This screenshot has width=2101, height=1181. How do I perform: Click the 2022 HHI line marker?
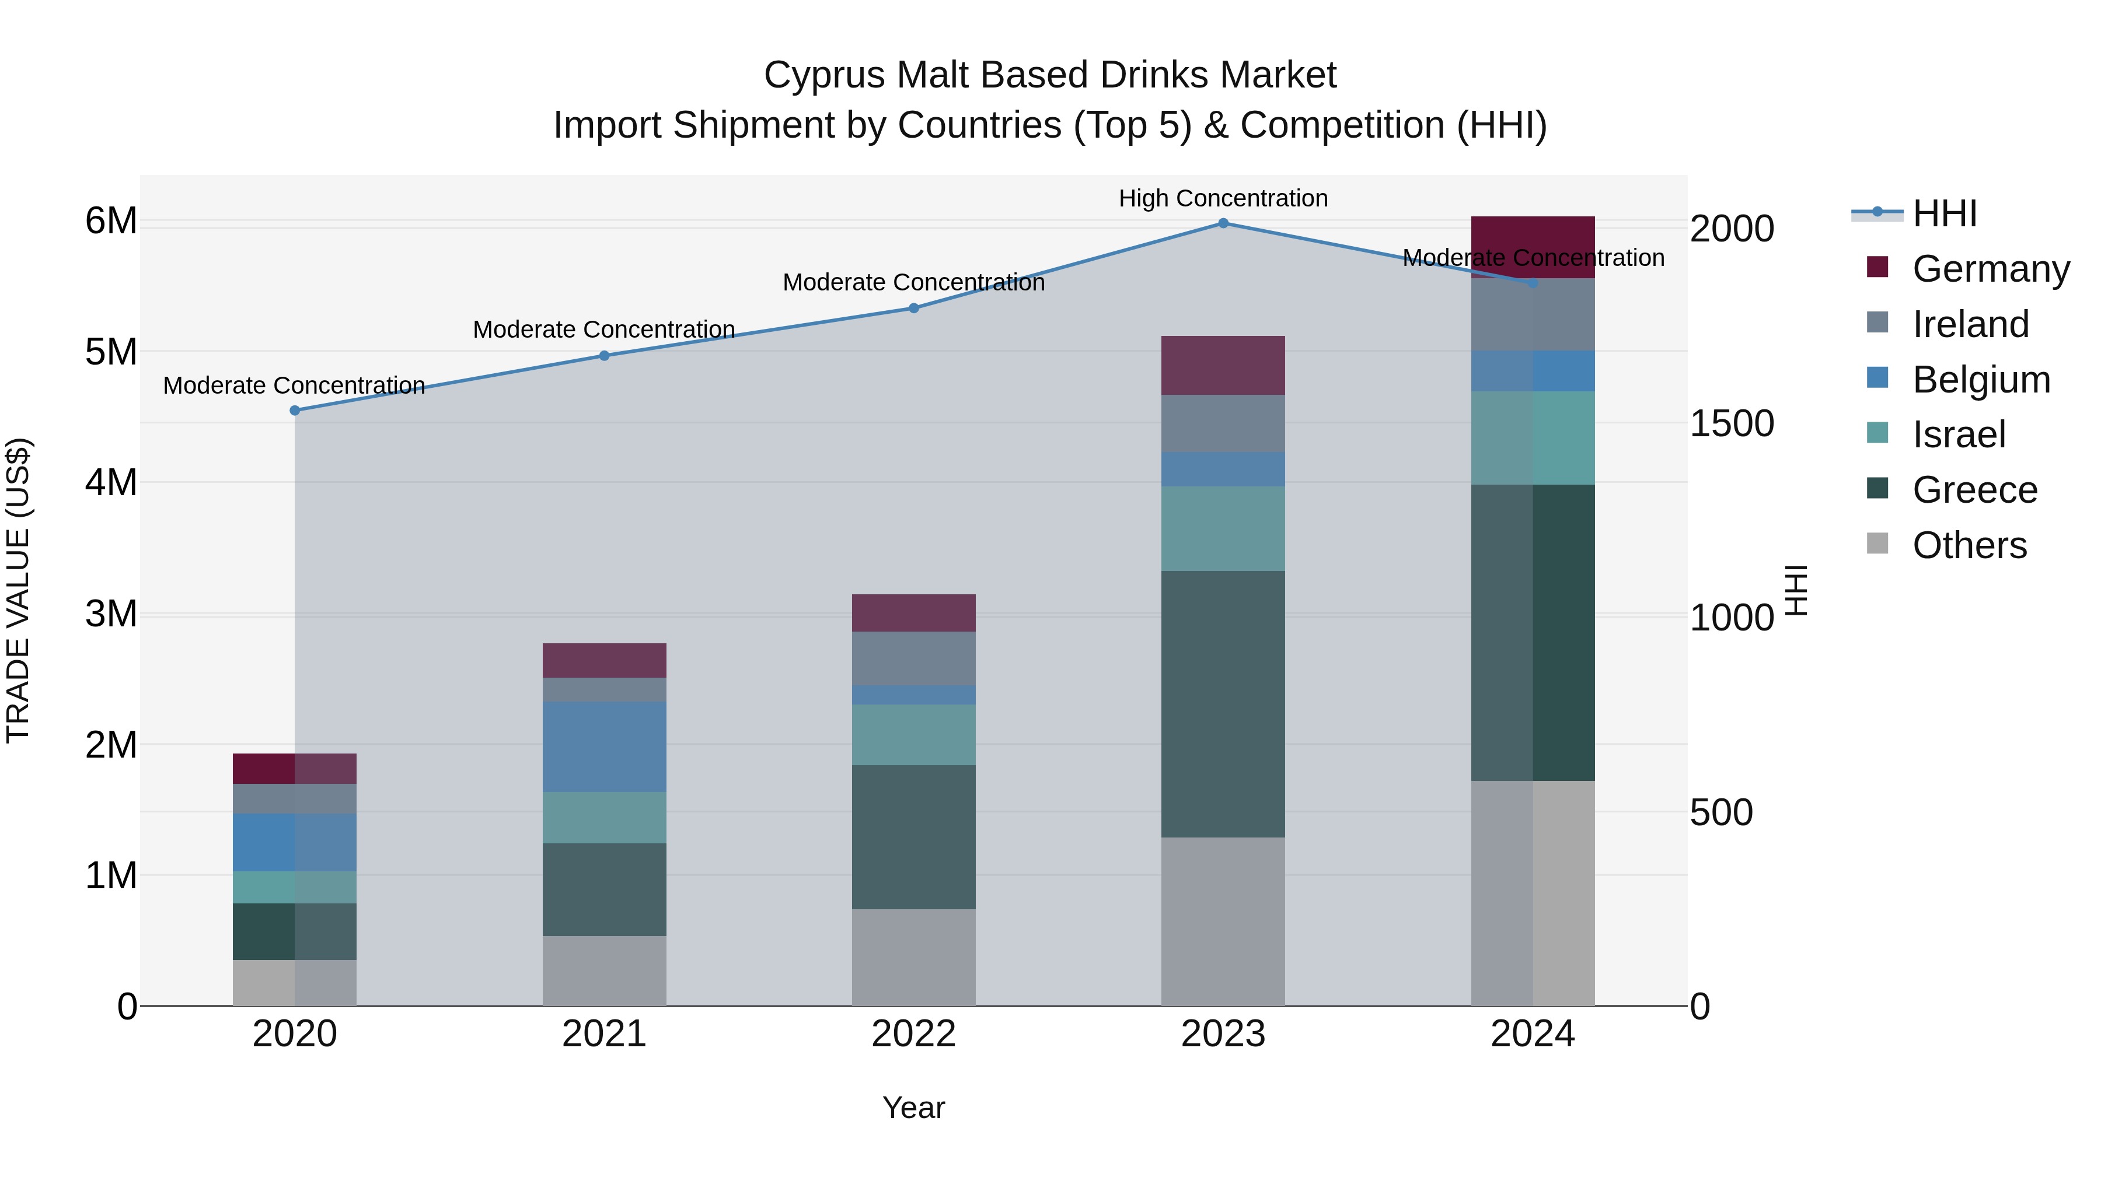point(913,308)
